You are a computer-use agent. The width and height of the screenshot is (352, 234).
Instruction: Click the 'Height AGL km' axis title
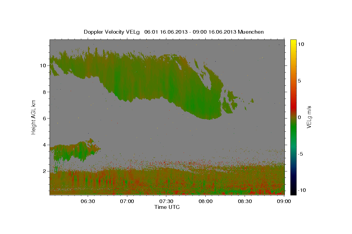pos(34,117)
